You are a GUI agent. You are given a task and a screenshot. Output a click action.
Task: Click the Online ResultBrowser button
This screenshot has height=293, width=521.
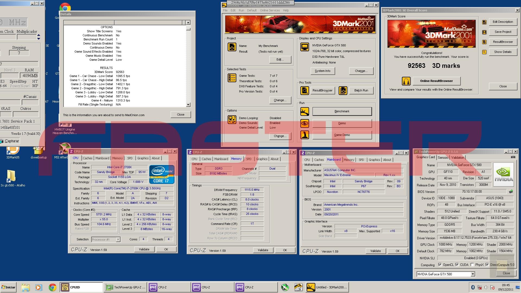(436, 81)
